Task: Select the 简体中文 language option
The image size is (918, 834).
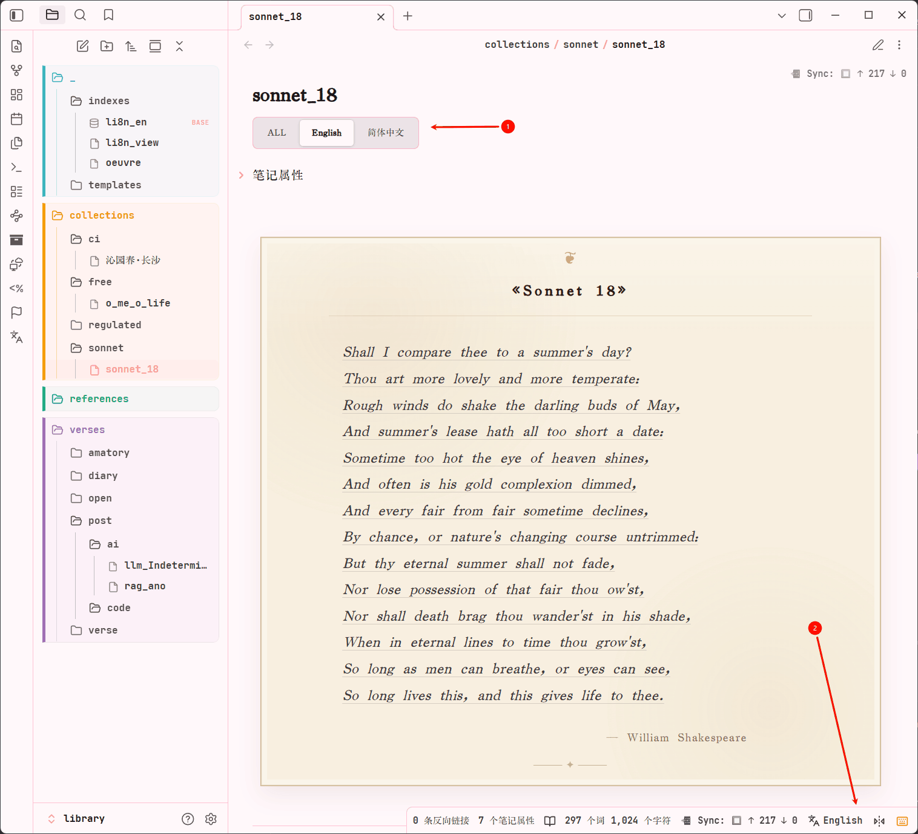Action: pos(386,133)
